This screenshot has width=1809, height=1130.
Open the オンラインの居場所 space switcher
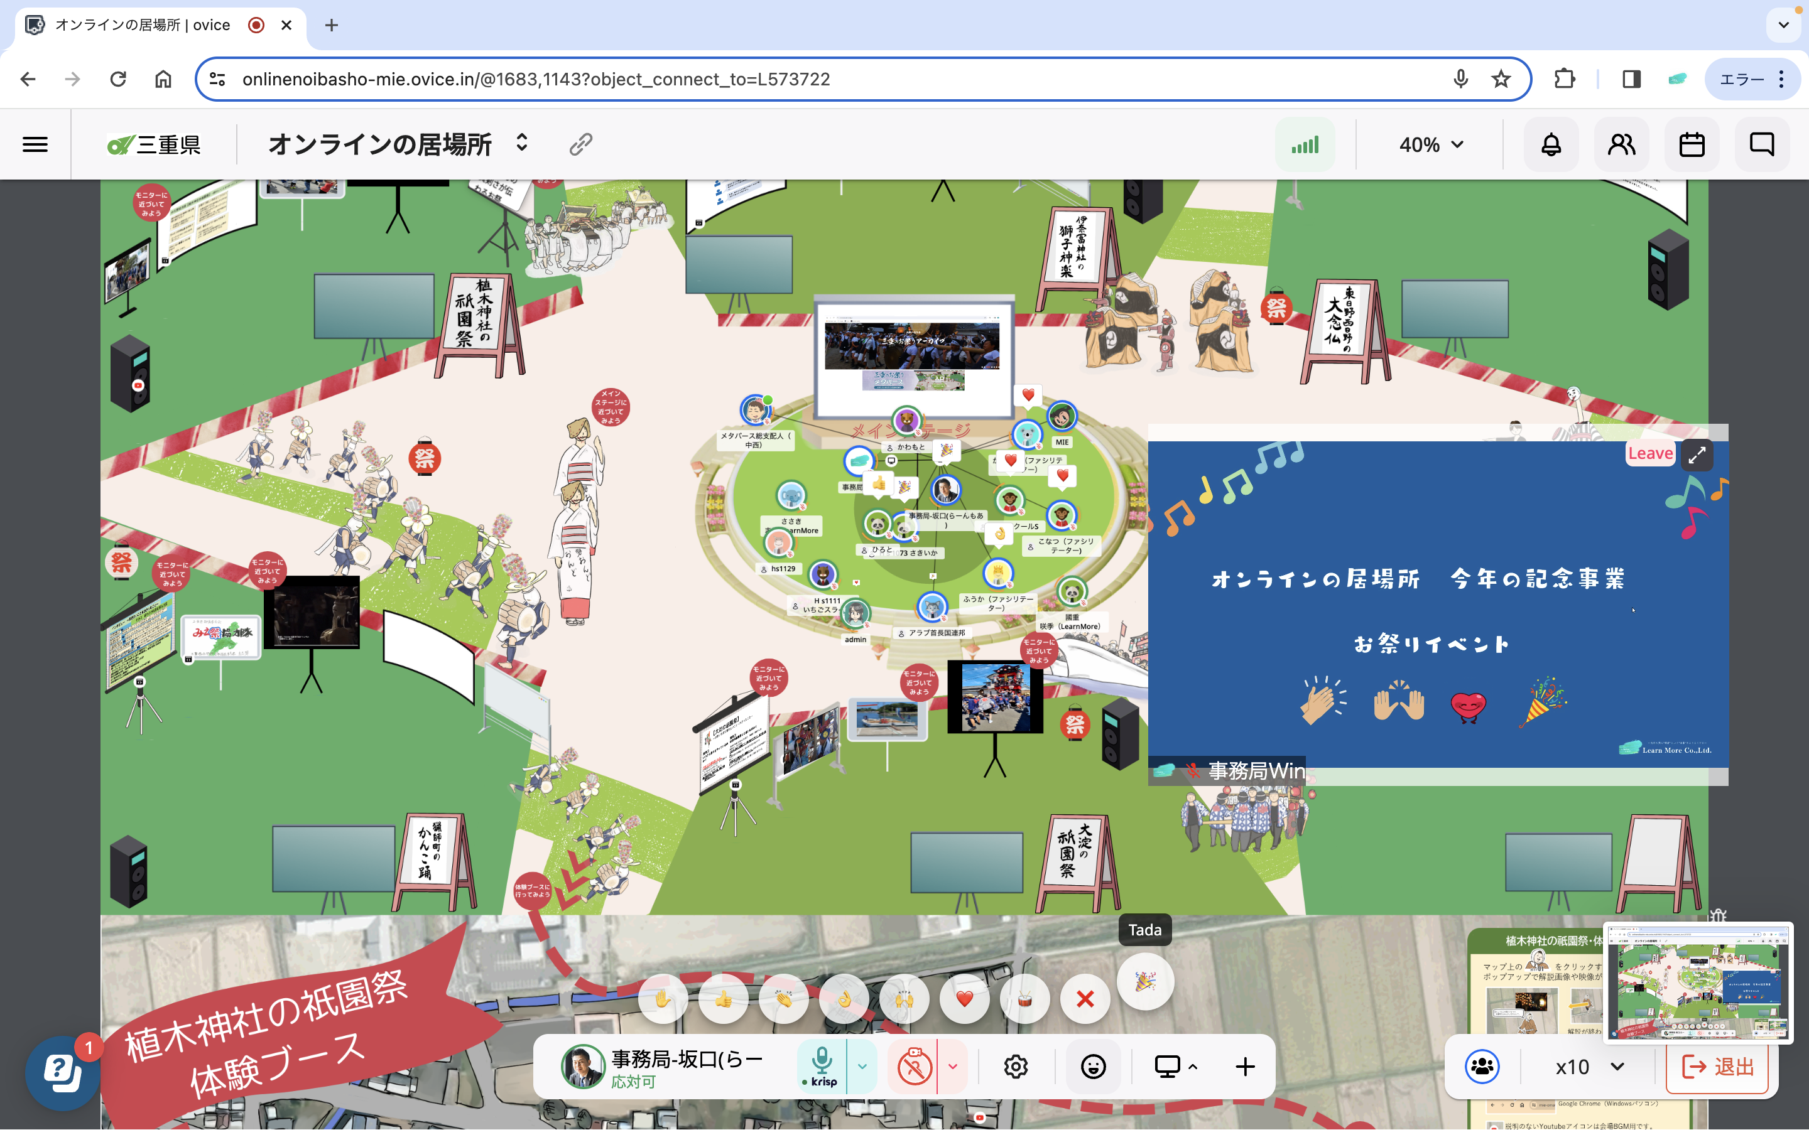(x=522, y=143)
